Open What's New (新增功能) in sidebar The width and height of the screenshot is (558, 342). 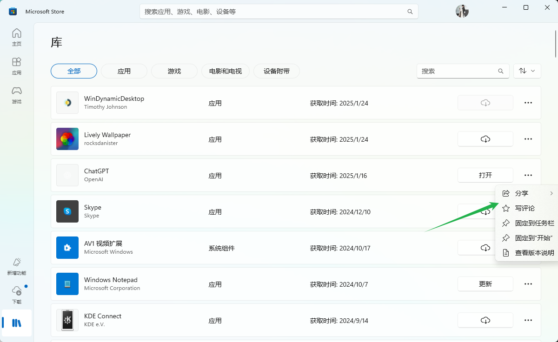(x=17, y=266)
